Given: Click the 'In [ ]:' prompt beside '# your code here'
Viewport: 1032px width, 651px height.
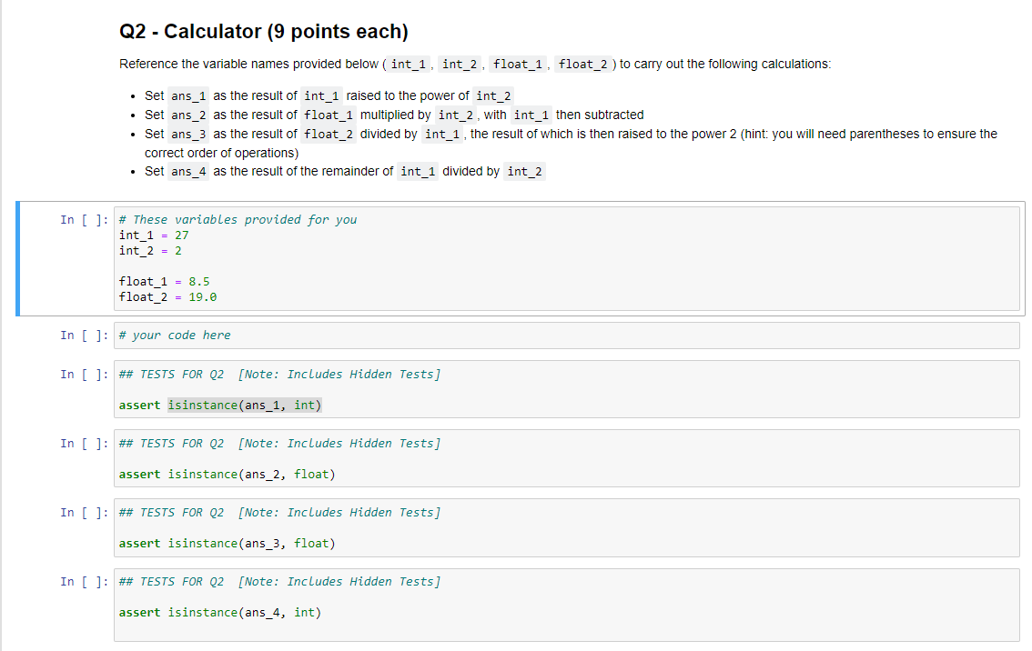Looking at the screenshot, I should tap(84, 335).
